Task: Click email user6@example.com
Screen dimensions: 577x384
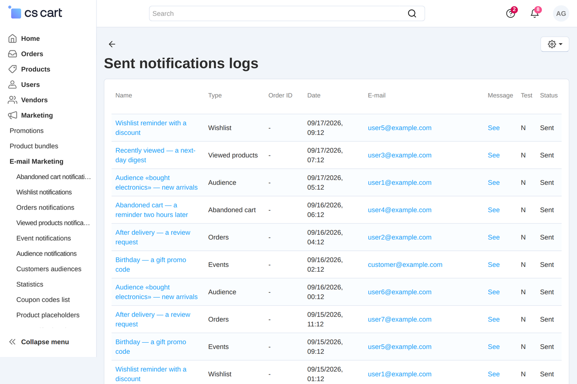Action: pos(400,292)
